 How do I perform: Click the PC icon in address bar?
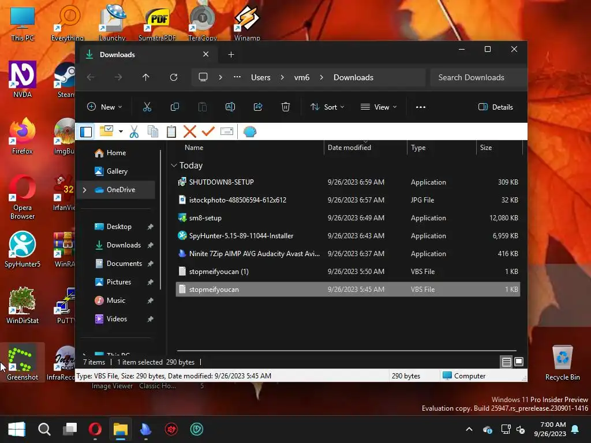203,77
